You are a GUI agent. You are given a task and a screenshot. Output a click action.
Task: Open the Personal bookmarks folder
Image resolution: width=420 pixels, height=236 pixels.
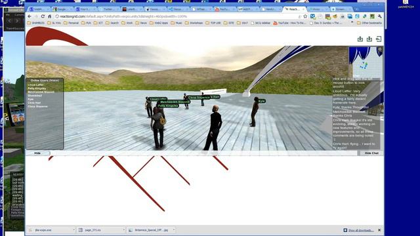tap(71, 23)
